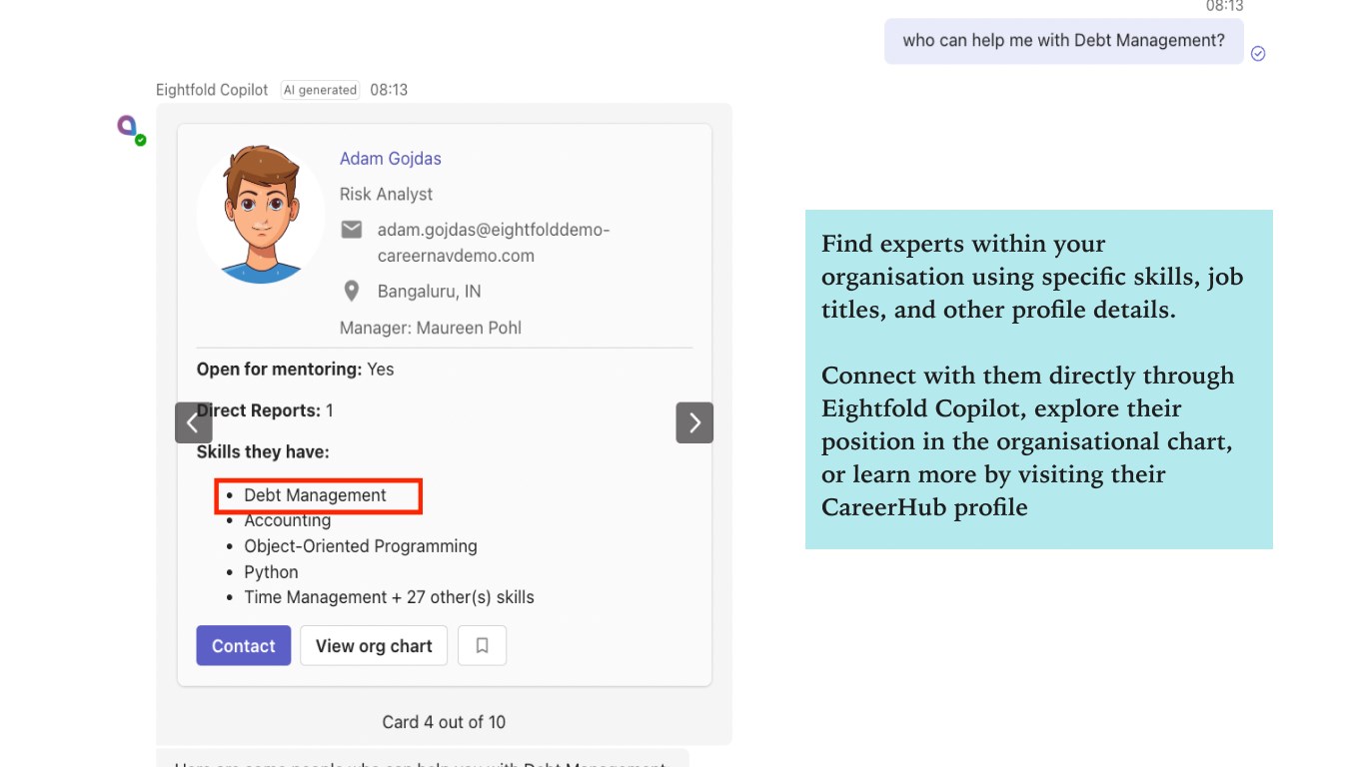
Task: Bookmark Adam Gojdas's profile card
Action: [482, 646]
